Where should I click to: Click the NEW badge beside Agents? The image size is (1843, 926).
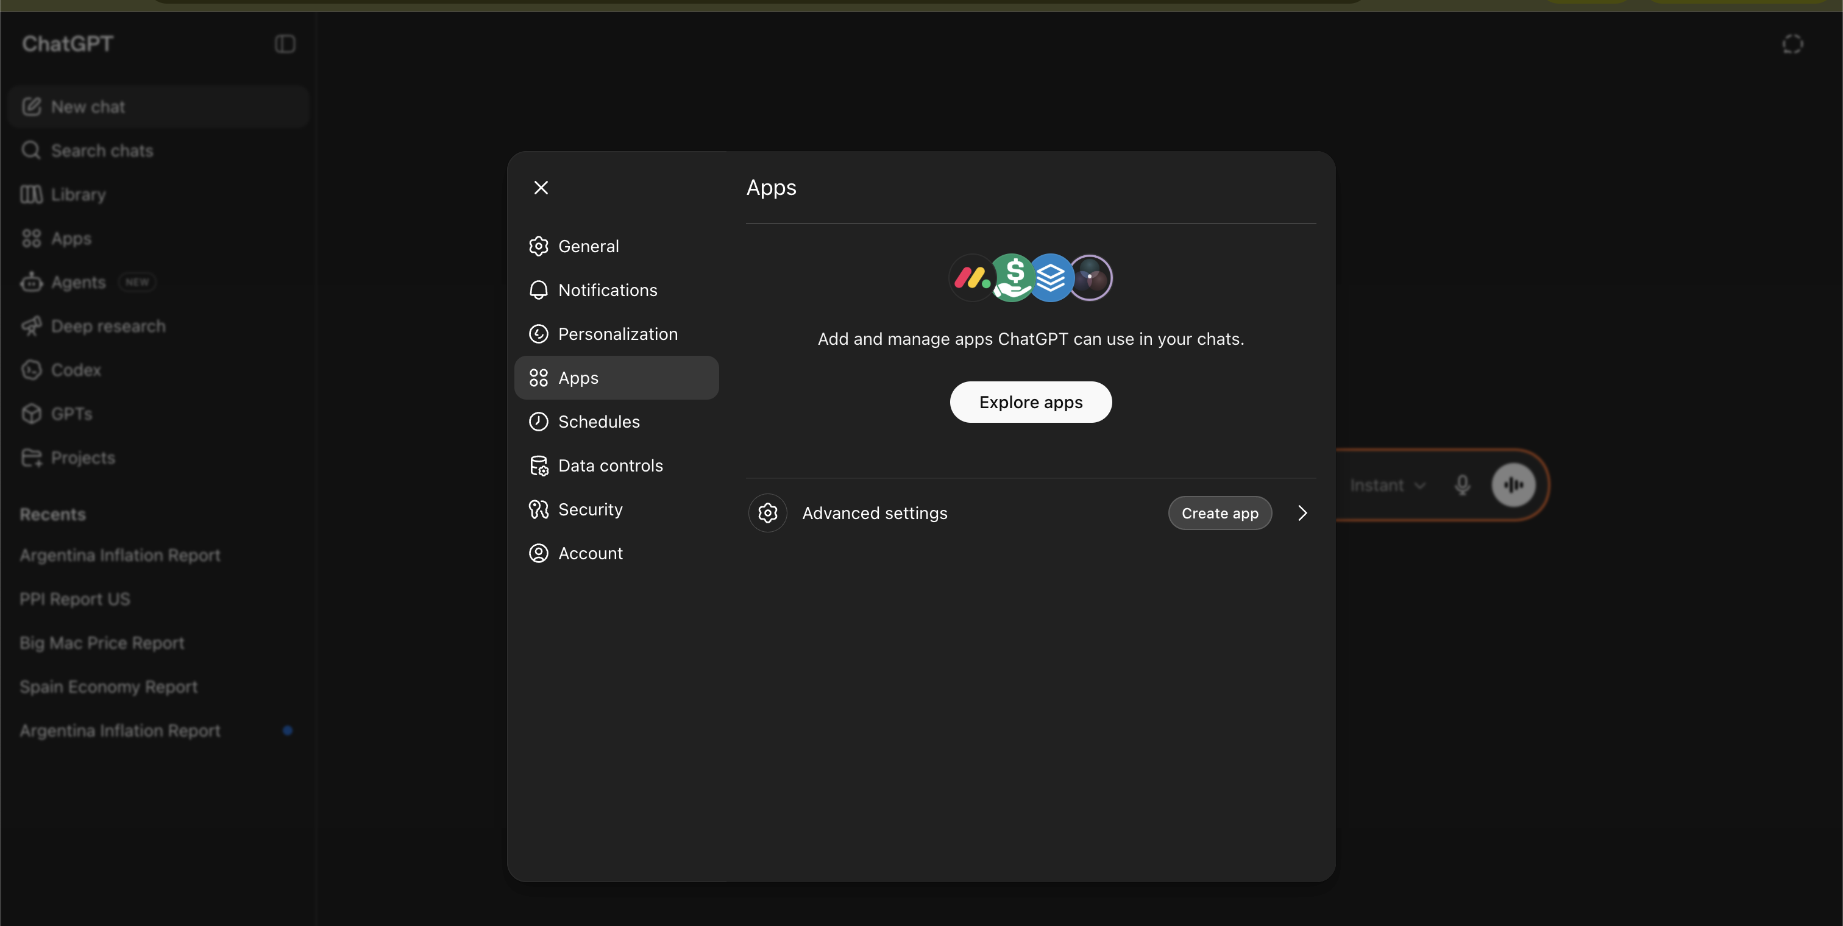(137, 281)
